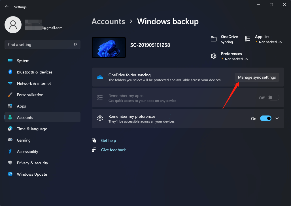
Task: Expand the Remember my preferences options chevron
Action: [277, 118]
